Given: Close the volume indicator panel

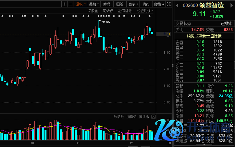Looking at the screenshot, I should 153,117.
